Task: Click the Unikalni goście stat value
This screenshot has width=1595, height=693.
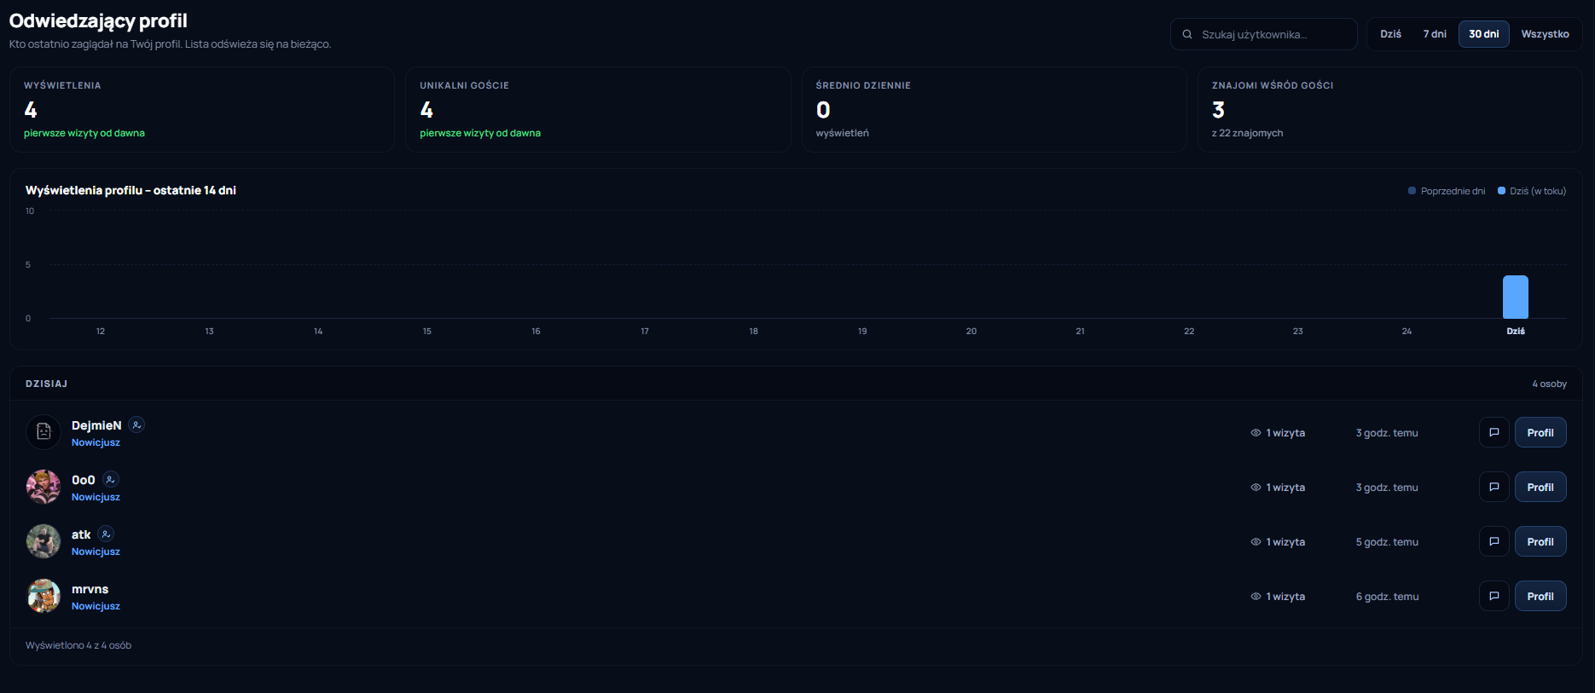Action: [426, 110]
